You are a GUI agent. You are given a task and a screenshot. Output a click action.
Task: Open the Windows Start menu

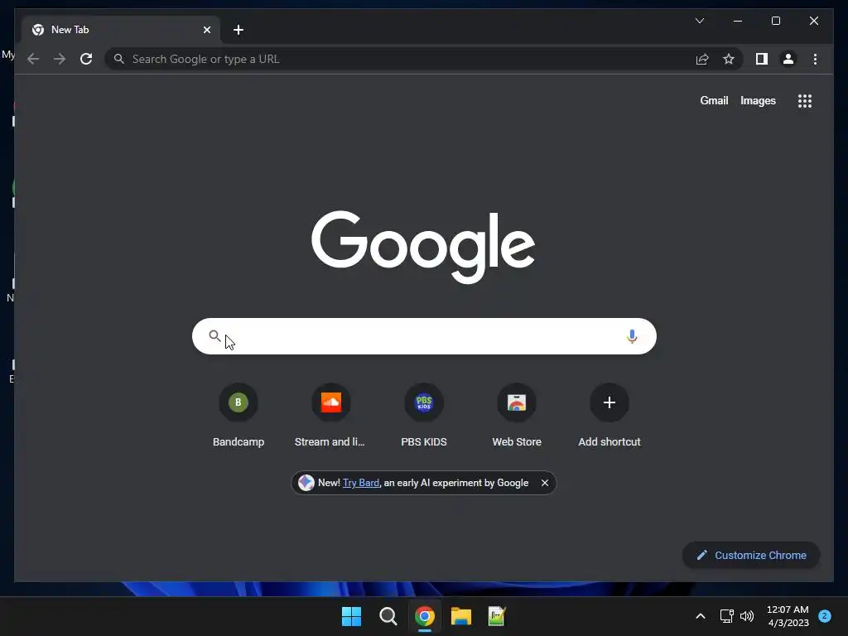[x=351, y=616]
